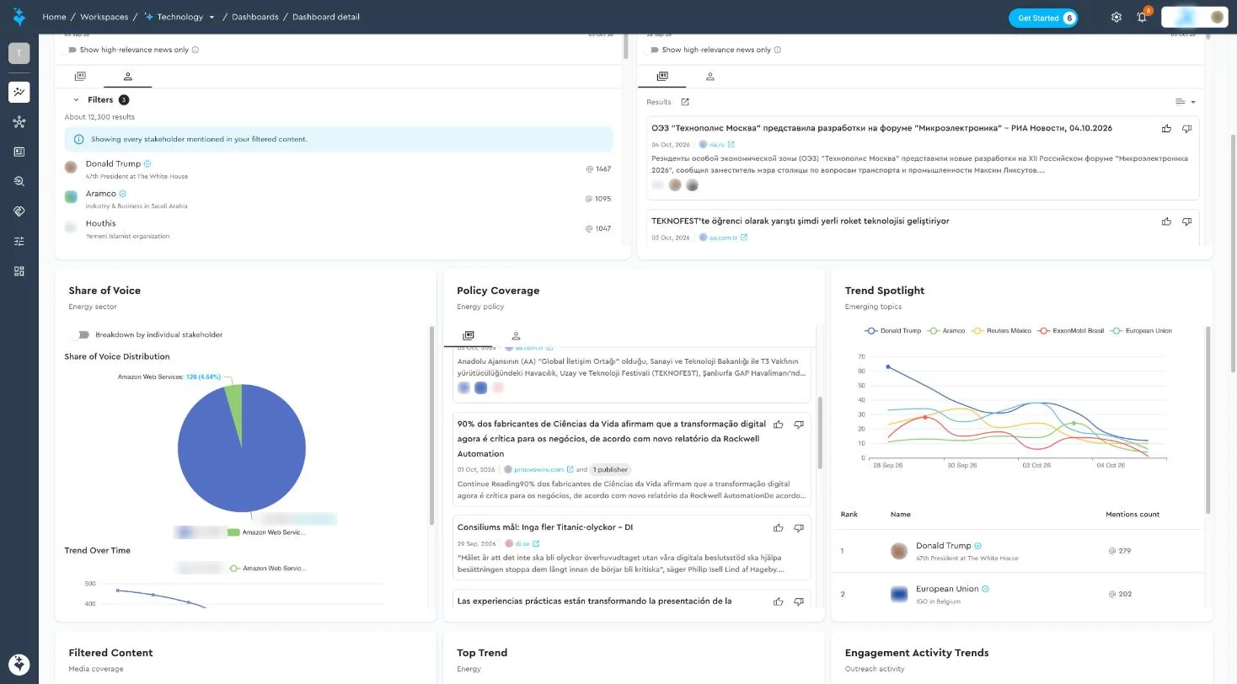Image resolution: width=1237 pixels, height=684 pixels.
Task: Open the search insights icon in sidebar
Action: [x=19, y=181]
